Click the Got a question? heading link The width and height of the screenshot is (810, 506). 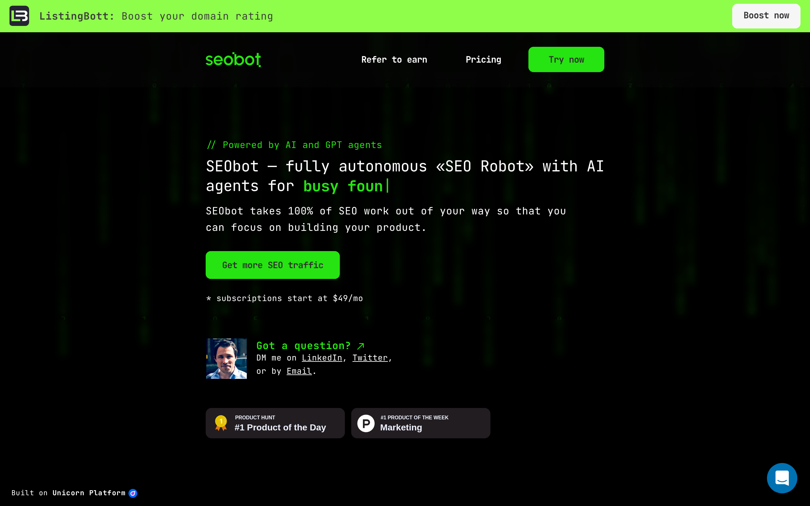[x=303, y=346]
